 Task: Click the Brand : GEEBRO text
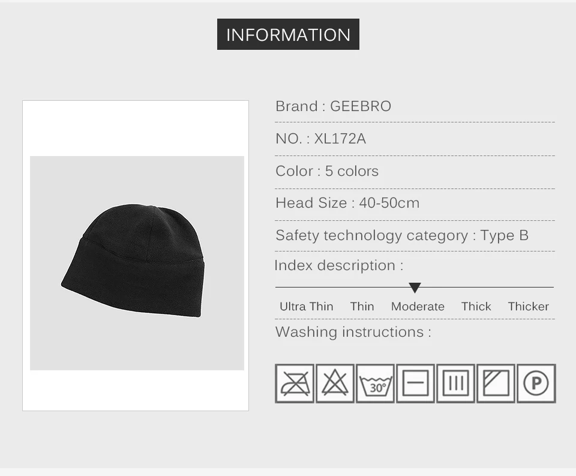pos(333,106)
